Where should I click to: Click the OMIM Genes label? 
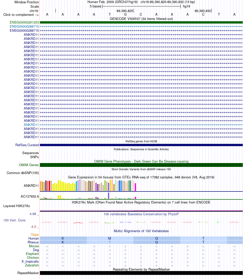29,165
